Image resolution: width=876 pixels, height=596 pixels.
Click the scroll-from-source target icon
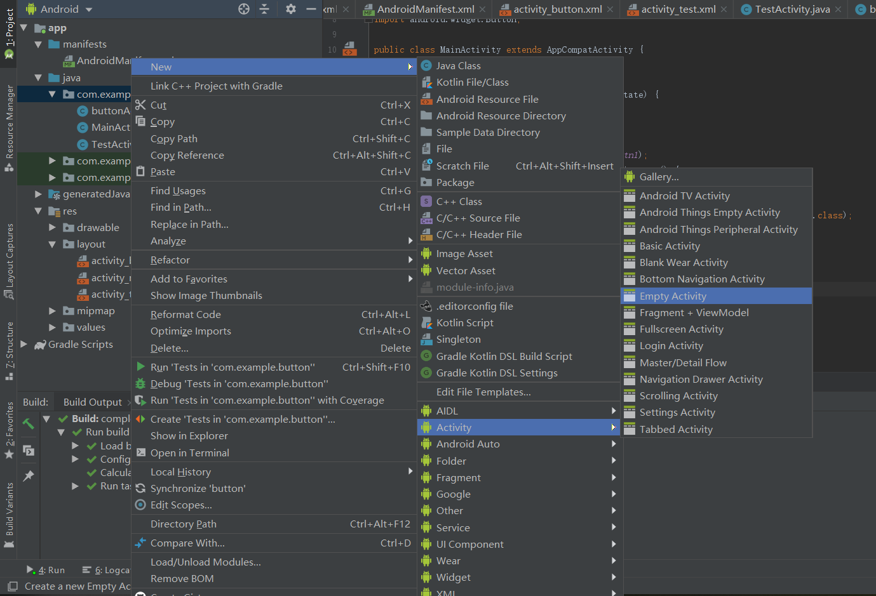244,9
